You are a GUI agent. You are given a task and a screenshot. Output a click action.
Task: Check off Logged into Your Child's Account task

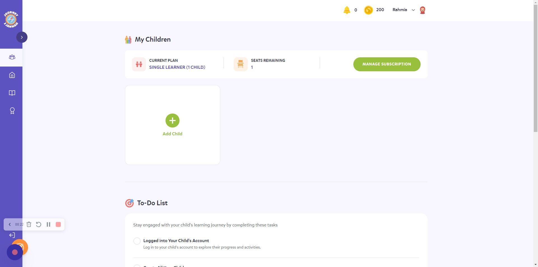click(x=137, y=241)
